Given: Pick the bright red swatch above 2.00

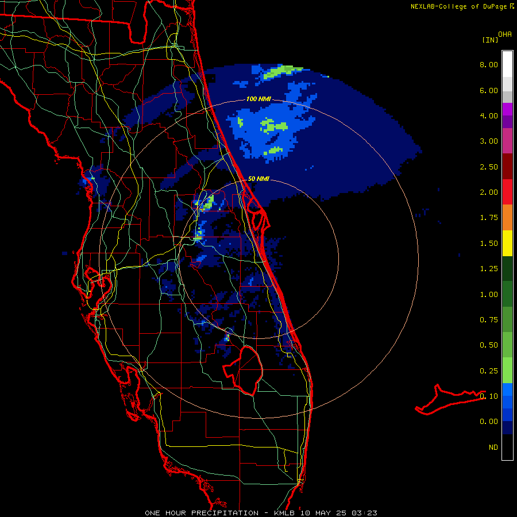Looking at the screenshot, I should click(x=507, y=192).
